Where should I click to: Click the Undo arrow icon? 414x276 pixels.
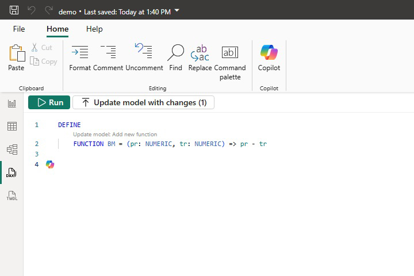pyautogui.click(x=32, y=10)
